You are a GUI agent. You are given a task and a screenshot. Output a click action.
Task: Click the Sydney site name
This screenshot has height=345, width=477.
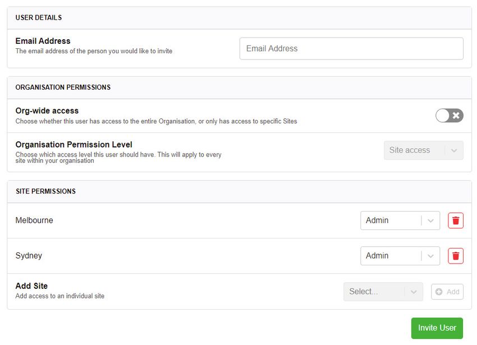29,256
